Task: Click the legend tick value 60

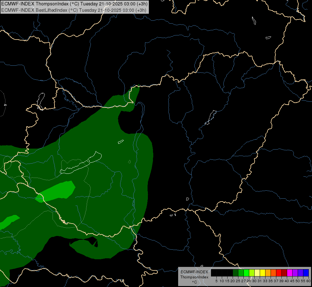Action: point(308,281)
